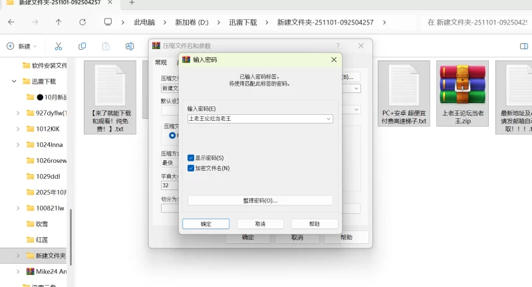Select the 最新地址及 text file

tap(513, 98)
